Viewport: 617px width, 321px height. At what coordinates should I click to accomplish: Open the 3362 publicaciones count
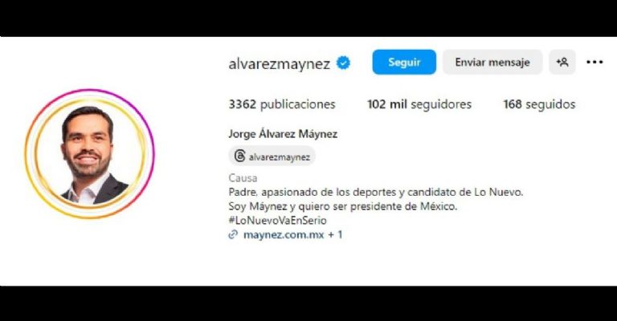282,104
